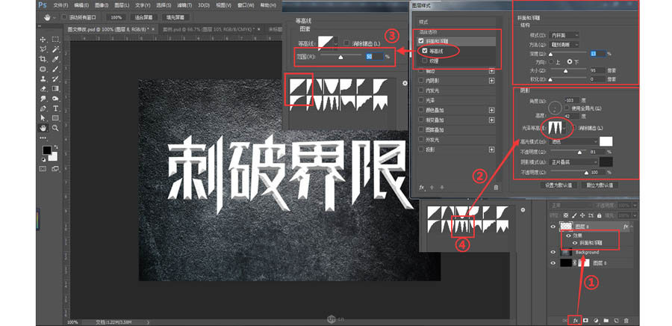Select the Move tool

pyautogui.click(x=43, y=39)
